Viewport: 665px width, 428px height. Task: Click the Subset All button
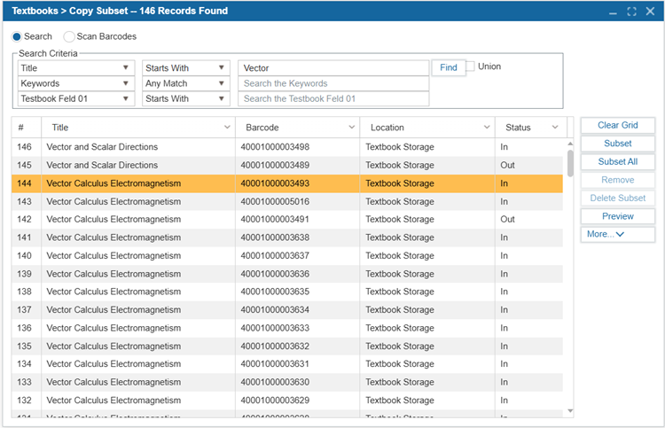(617, 162)
